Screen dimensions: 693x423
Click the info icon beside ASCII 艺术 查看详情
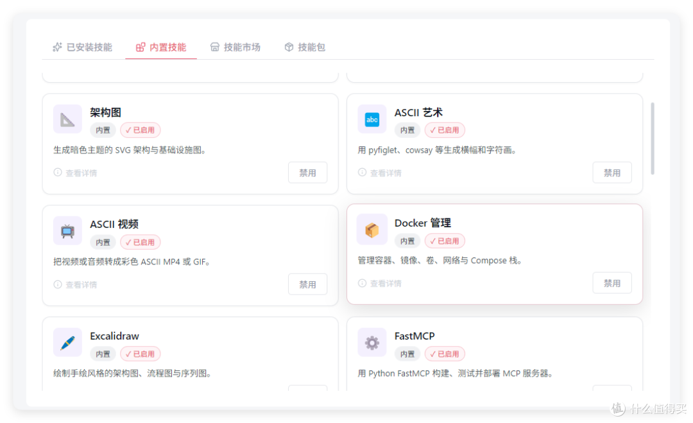[362, 173]
